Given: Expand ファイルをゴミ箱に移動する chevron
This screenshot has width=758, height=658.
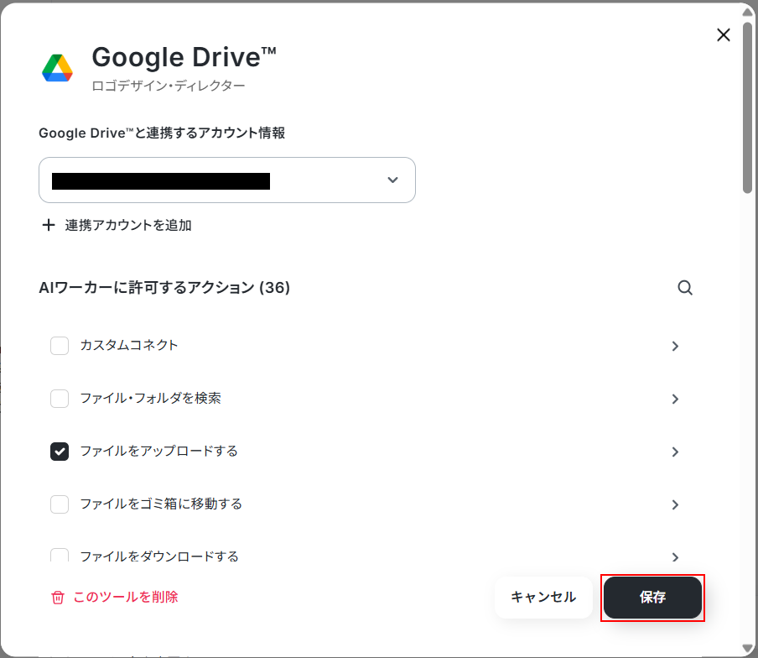Looking at the screenshot, I should (675, 504).
